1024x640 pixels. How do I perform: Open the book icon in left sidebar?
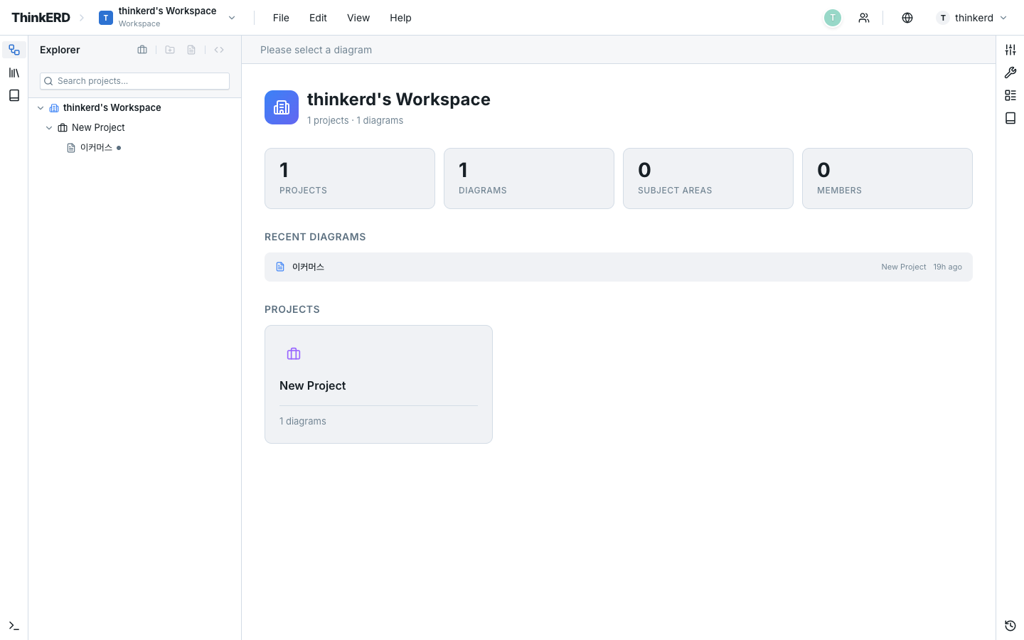point(14,95)
